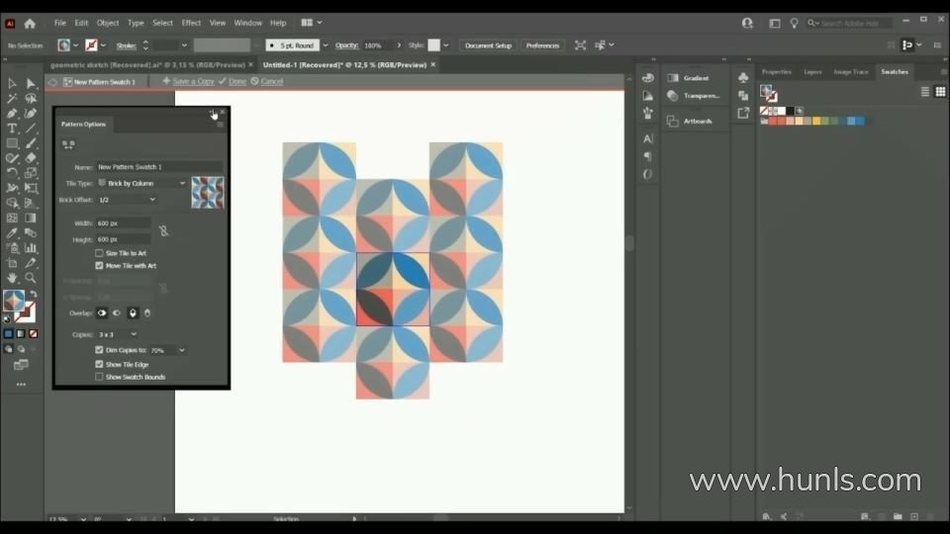
Task: Enable Size Tile to Art checkbox
Action: click(x=99, y=253)
